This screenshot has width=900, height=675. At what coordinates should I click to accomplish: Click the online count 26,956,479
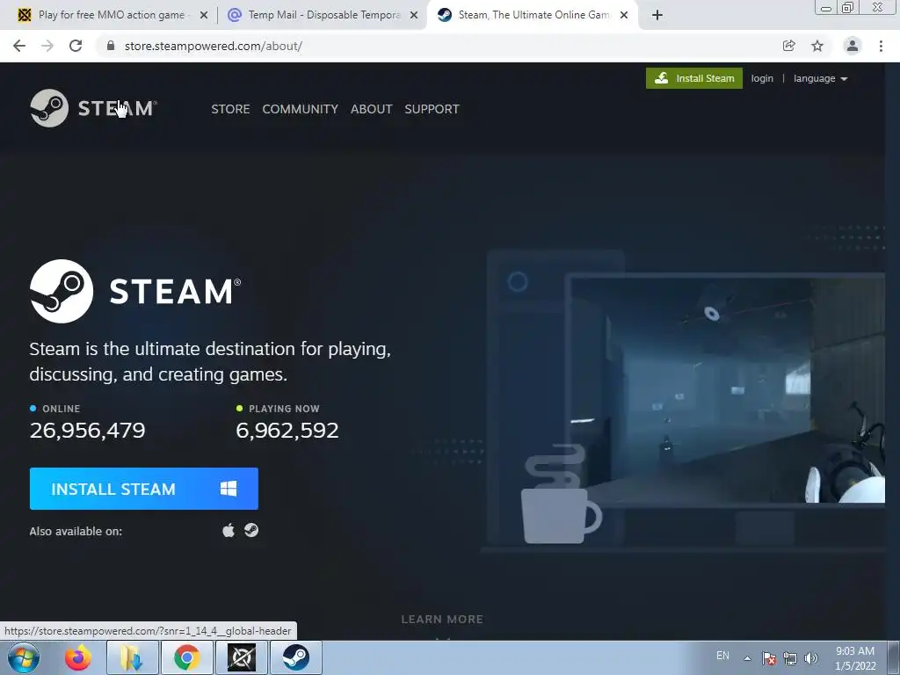tap(87, 431)
